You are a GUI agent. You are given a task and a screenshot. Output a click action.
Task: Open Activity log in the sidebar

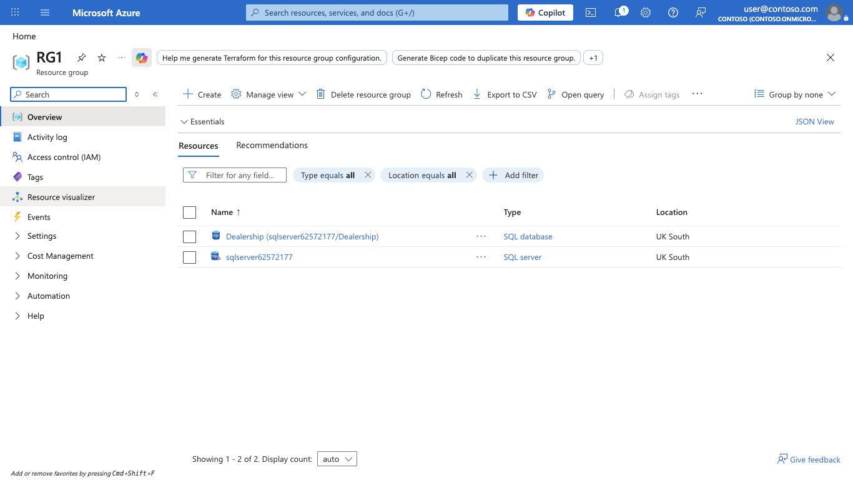(x=82, y=137)
